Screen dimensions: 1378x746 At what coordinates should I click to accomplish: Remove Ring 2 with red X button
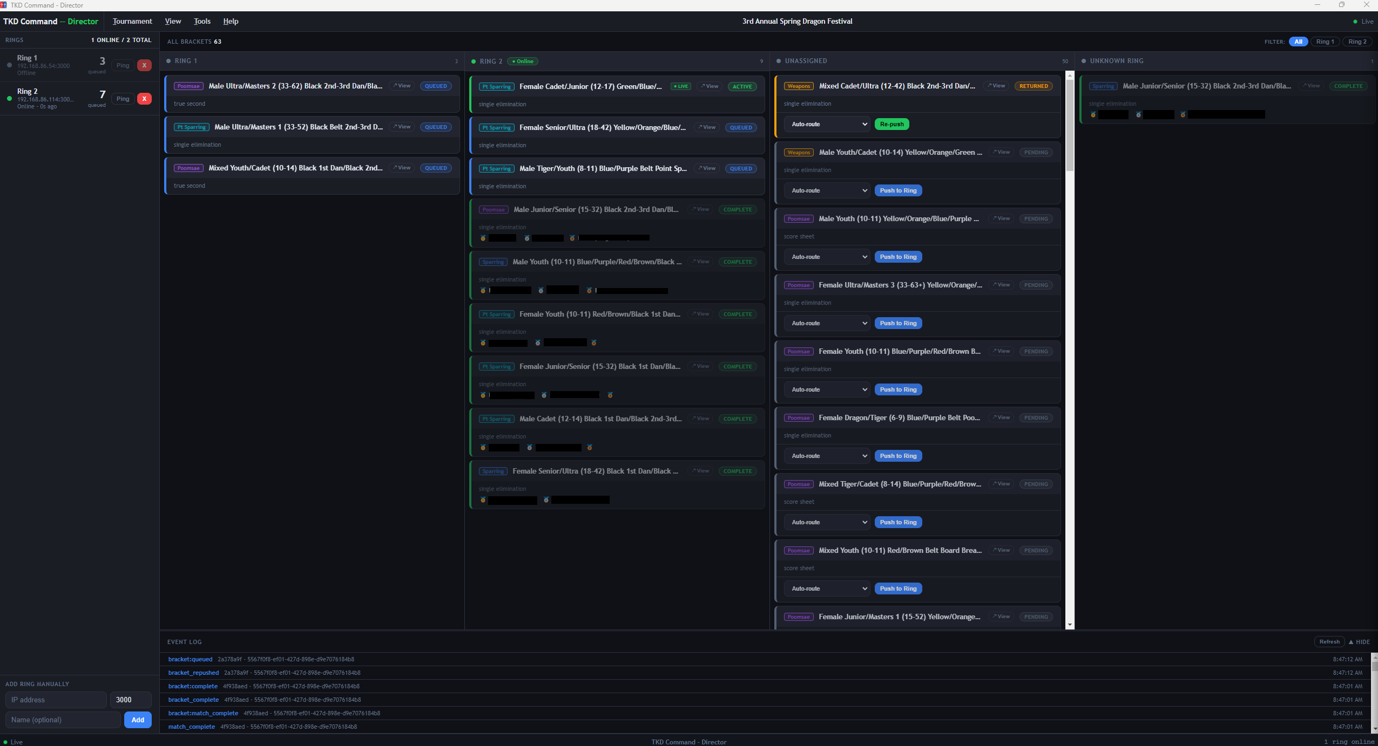pyautogui.click(x=144, y=99)
